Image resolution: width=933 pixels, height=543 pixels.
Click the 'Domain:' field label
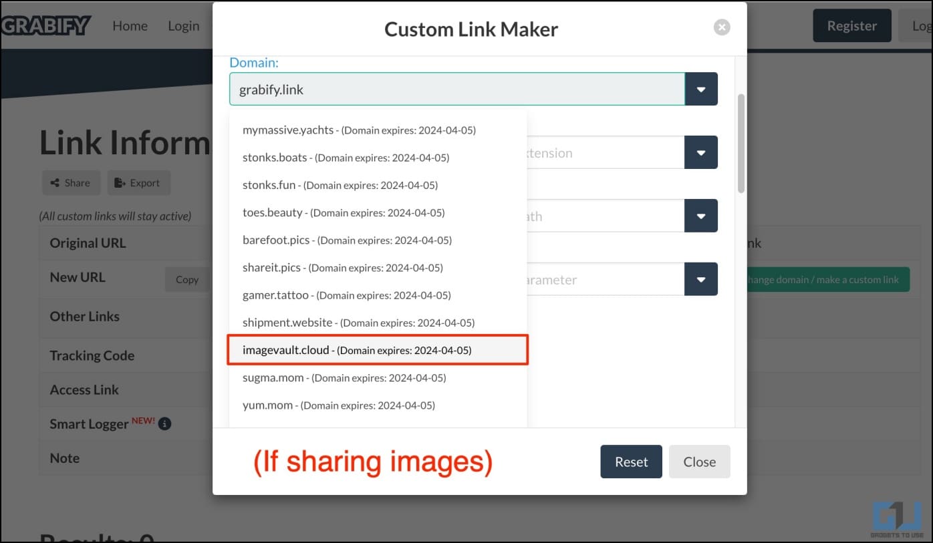point(254,63)
